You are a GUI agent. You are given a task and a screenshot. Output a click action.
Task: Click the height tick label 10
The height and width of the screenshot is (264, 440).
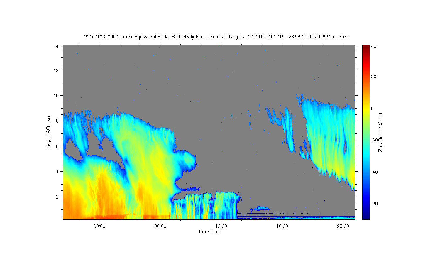tap(56, 96)
